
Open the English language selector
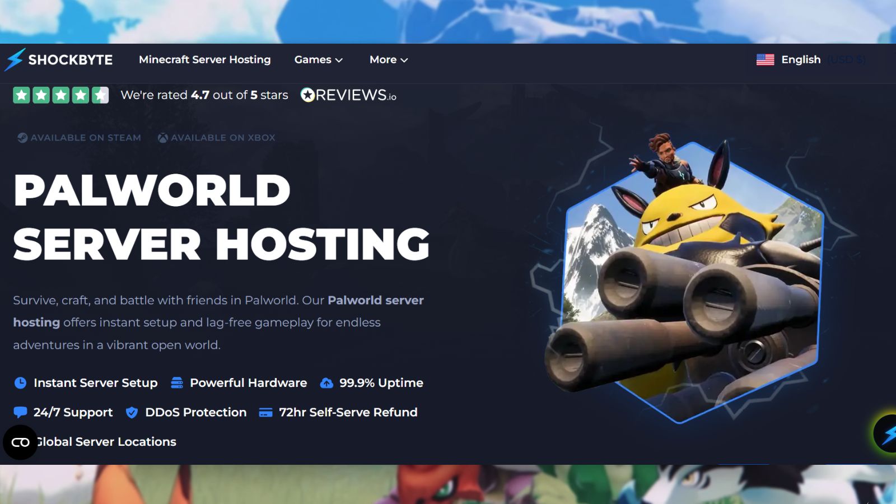[800, 59]
